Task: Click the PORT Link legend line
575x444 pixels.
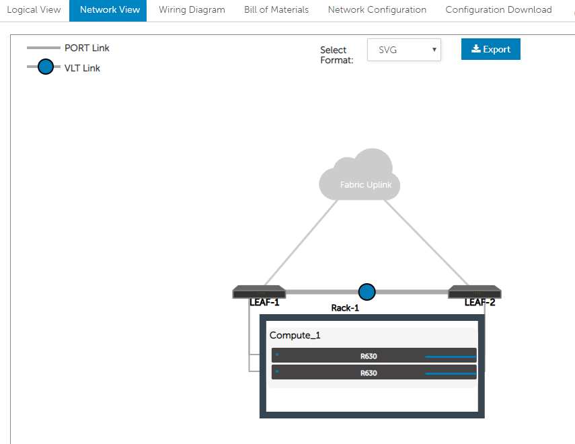Action: (43, 48)
